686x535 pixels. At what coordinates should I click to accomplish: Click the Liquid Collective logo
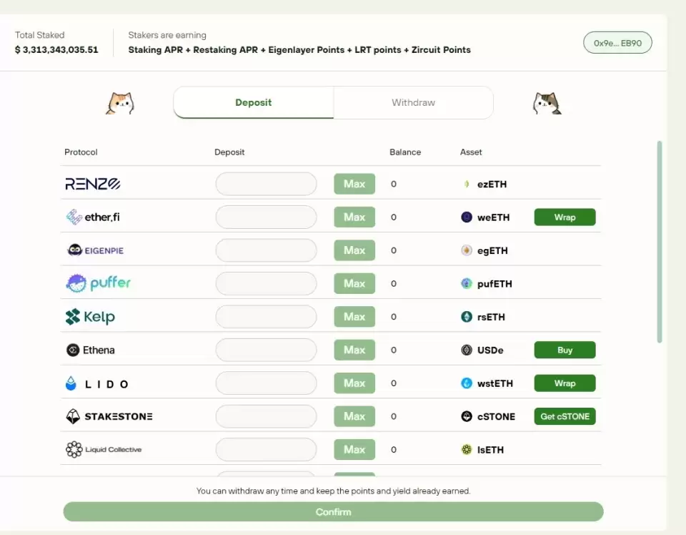[104, 449]
